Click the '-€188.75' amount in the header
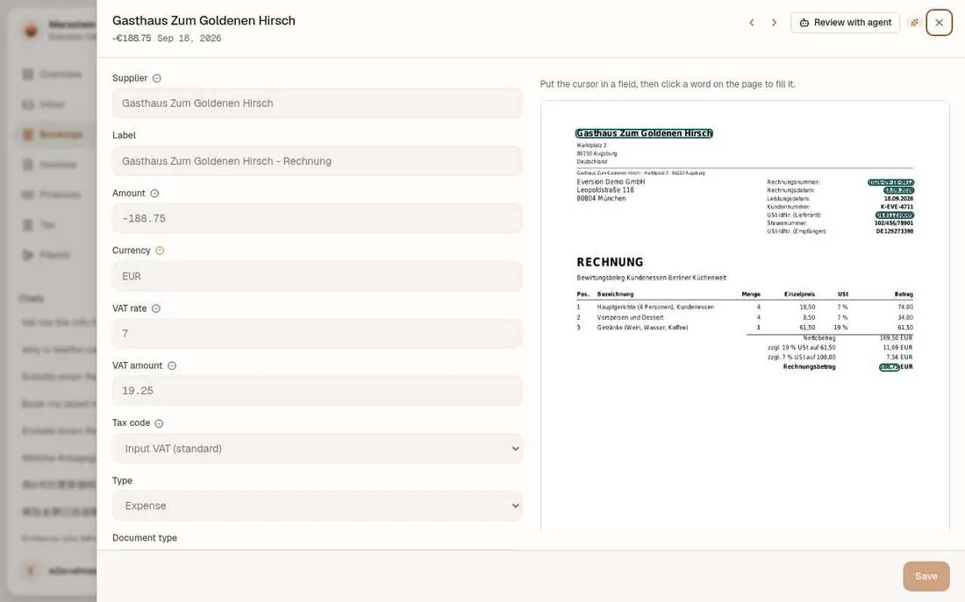The height and width of the screenshot is (602, 965). click(x=132, y=39)
